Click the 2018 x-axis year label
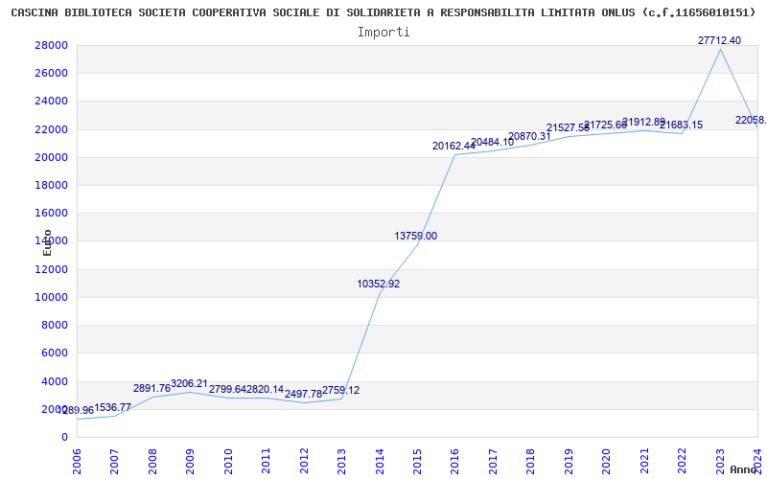The width and height of the screenshot is (767, 479). [x=531, y=462]
